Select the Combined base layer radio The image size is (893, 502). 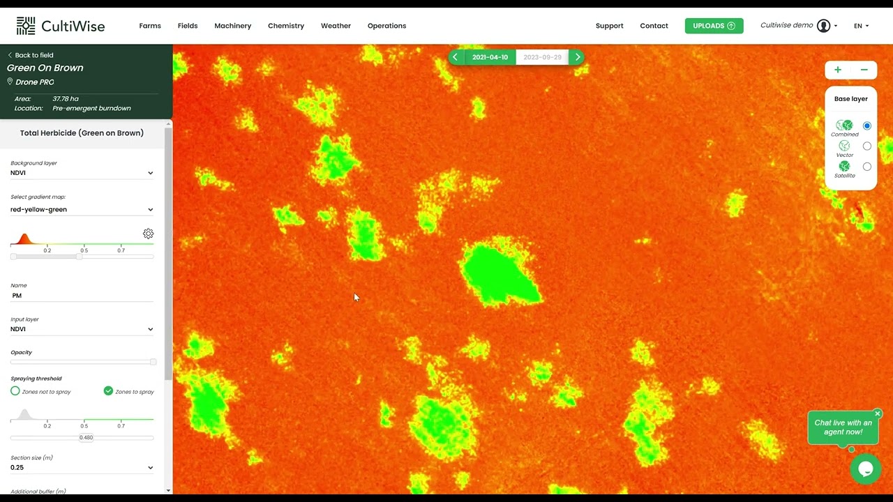tap(867, 125)
